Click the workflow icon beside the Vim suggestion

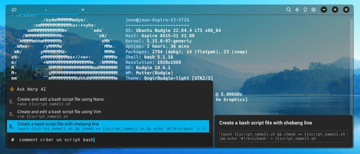[x=12, y=114]
